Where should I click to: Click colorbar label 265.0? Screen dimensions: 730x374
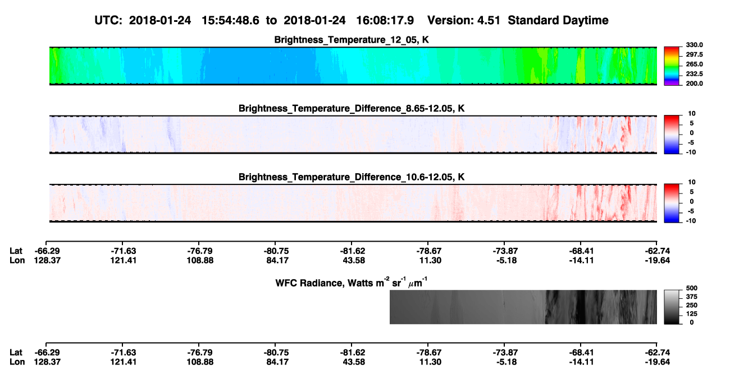695,64
